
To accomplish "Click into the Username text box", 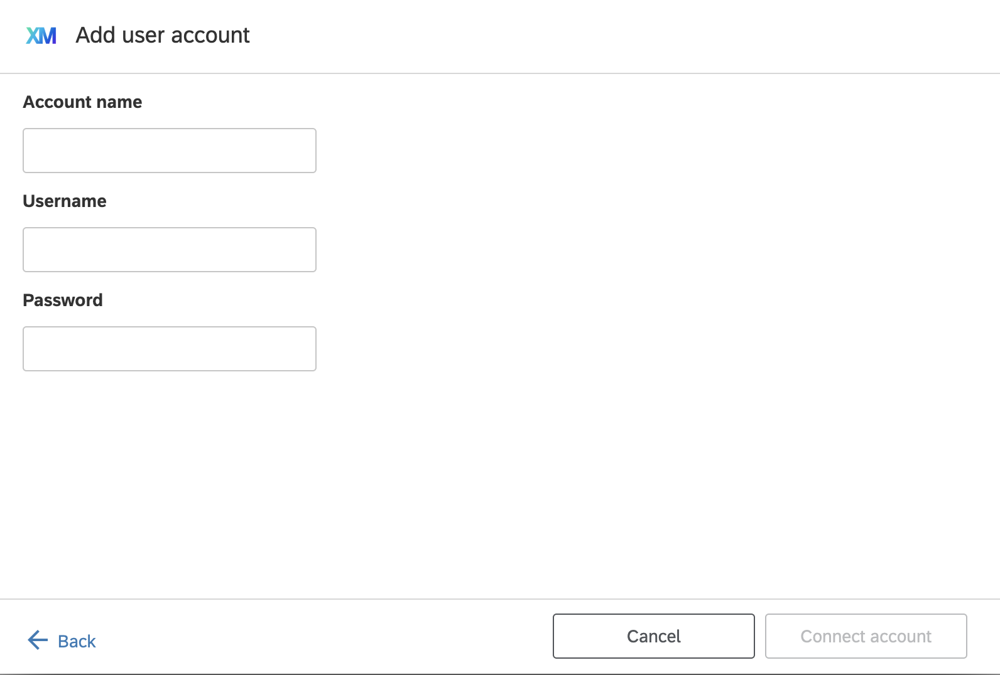I will [170, 250].
